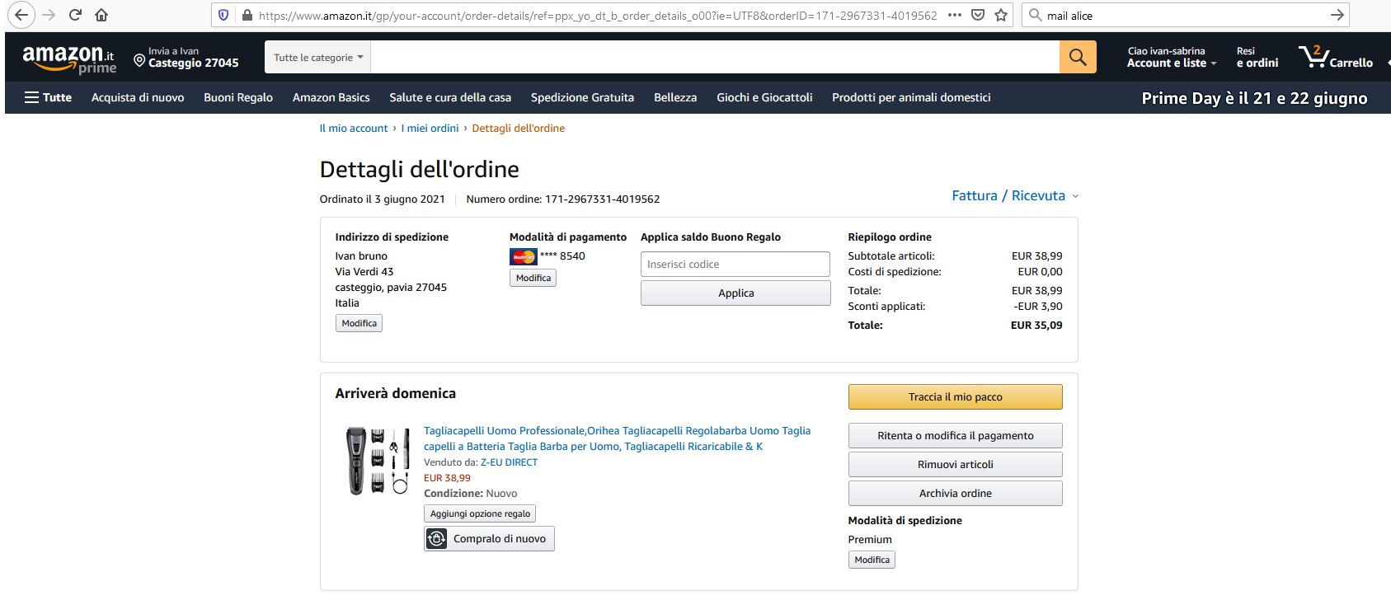Click Archivia ordine button

tap(955, 494)
